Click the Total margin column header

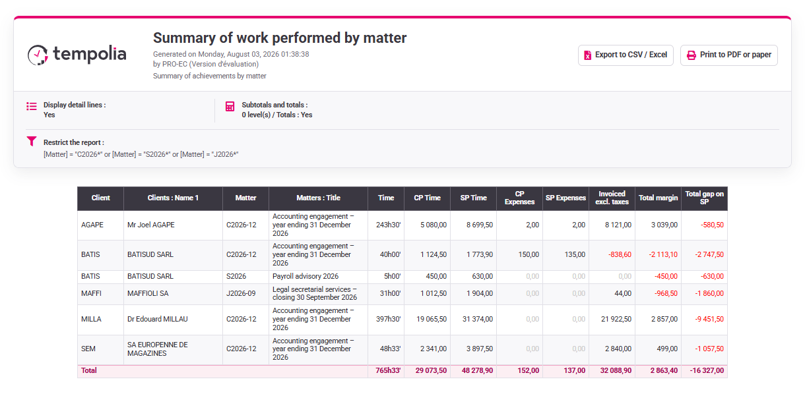(659, 198)
